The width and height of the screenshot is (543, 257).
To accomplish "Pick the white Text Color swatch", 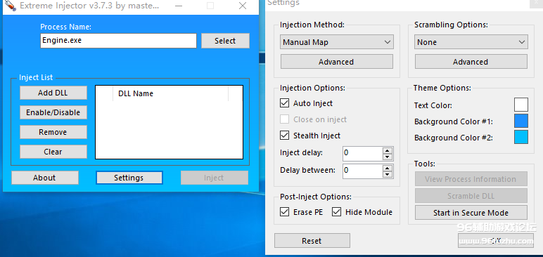I will coord(521,105).
